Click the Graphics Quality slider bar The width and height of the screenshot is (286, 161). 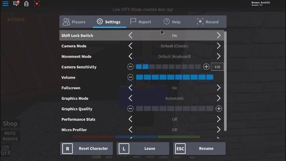[x=175, y=109]
